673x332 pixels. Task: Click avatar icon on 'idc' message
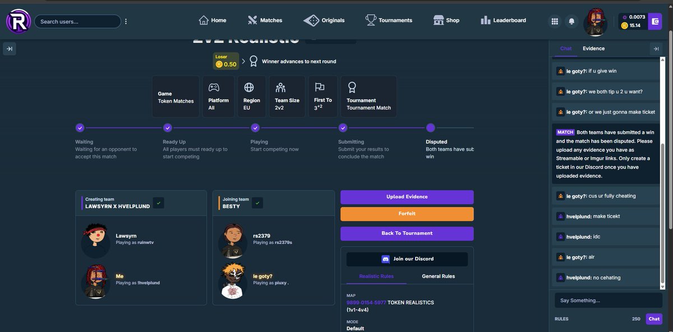click(x=560, y=237)
